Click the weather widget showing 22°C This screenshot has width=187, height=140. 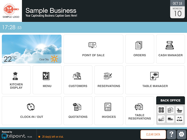click(x=32, y=49)
